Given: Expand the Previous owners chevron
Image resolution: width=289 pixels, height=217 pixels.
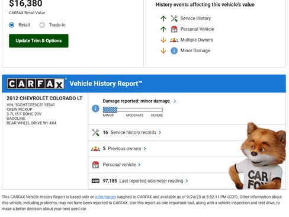Looking at the screenshot, I should click(144, 149).
